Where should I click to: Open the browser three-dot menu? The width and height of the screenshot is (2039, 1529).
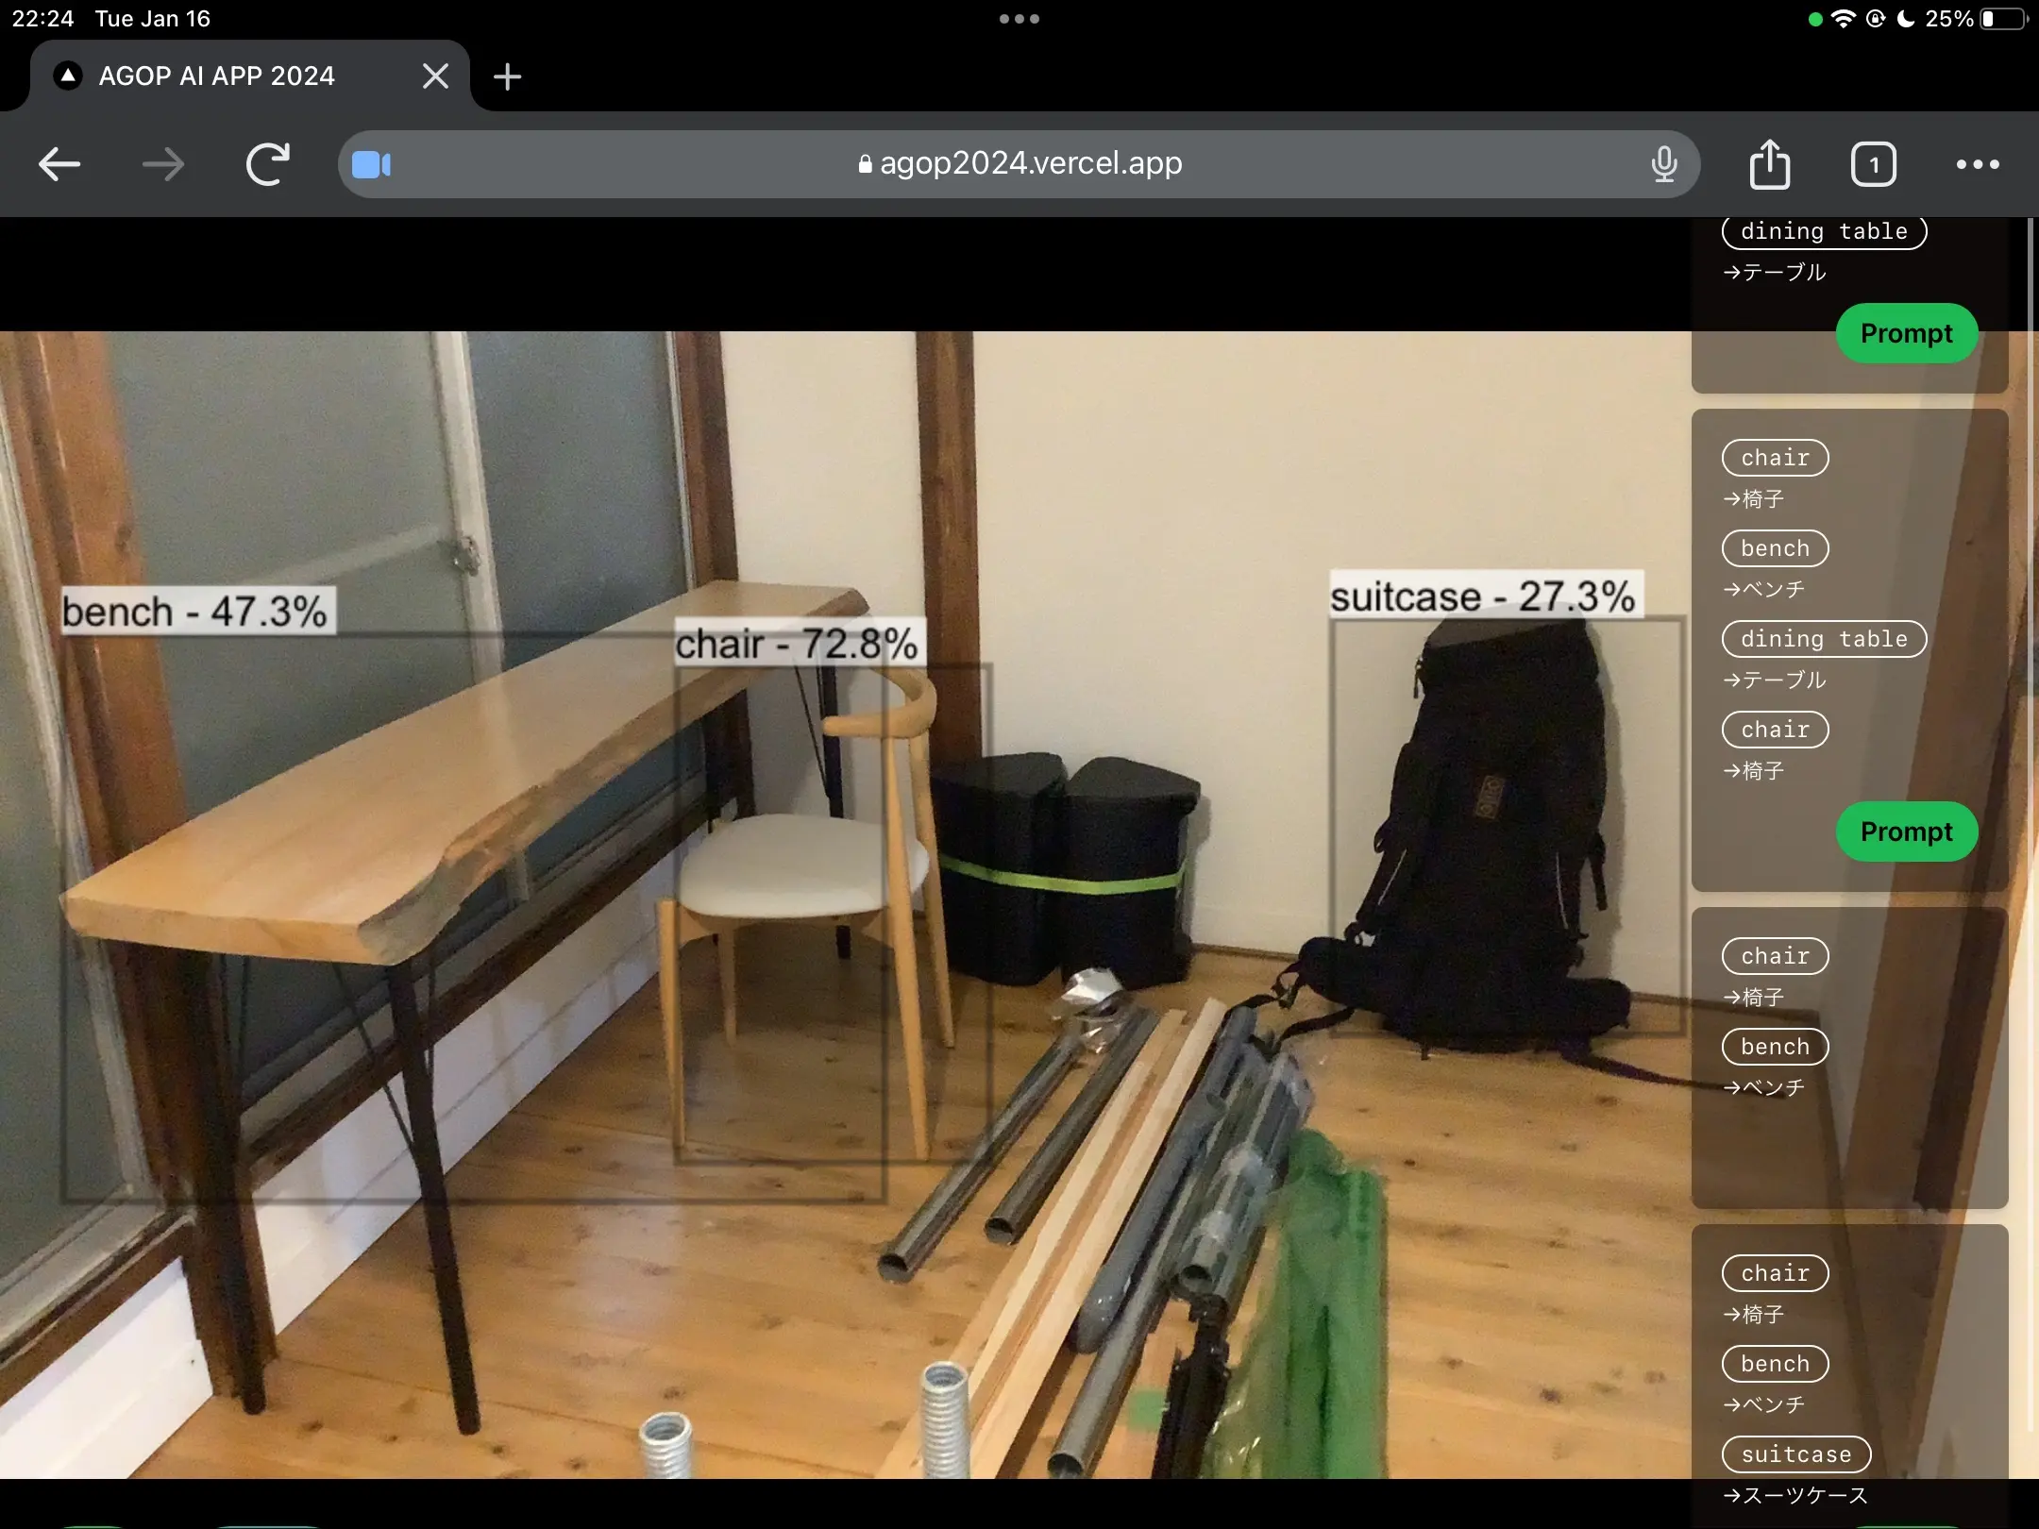(1977, 164)
